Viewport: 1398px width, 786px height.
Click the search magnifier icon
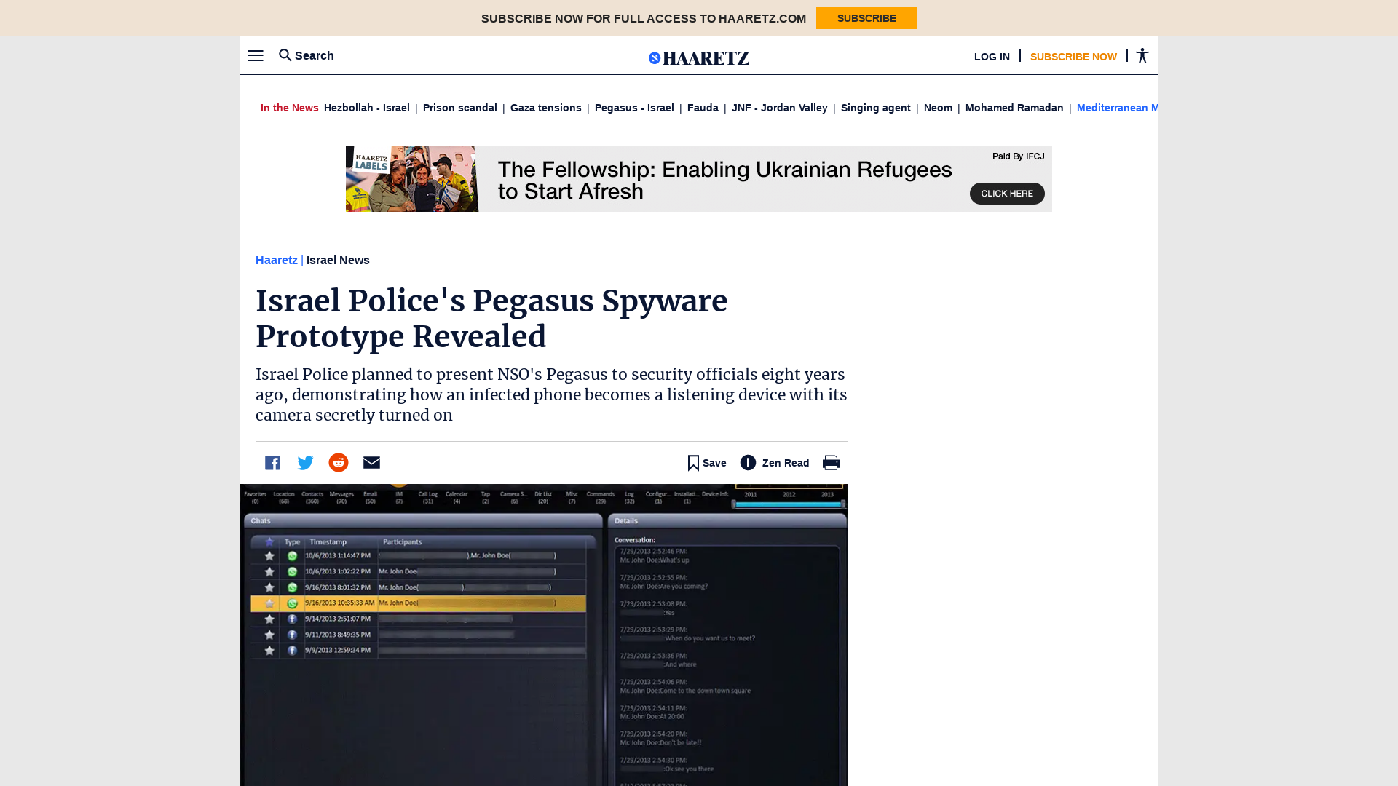pyautogui.click(x=285, y=55)
